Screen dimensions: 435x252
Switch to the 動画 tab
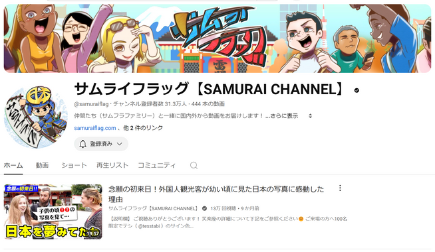(42, 165)
